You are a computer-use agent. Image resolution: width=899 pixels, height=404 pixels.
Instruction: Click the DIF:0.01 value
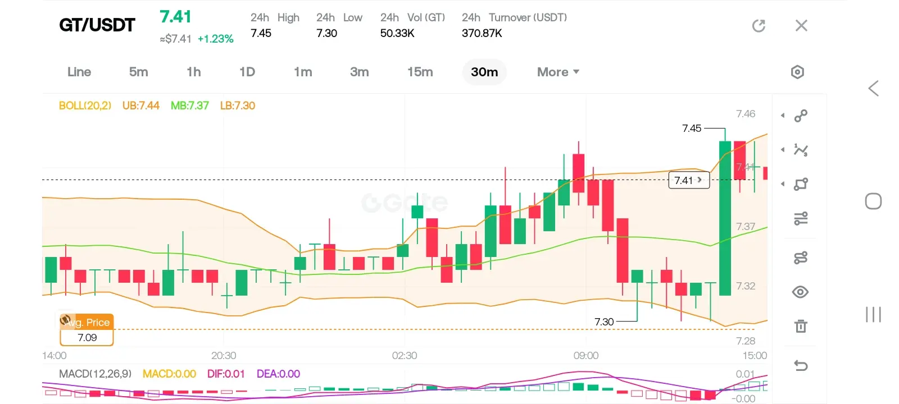226,374
